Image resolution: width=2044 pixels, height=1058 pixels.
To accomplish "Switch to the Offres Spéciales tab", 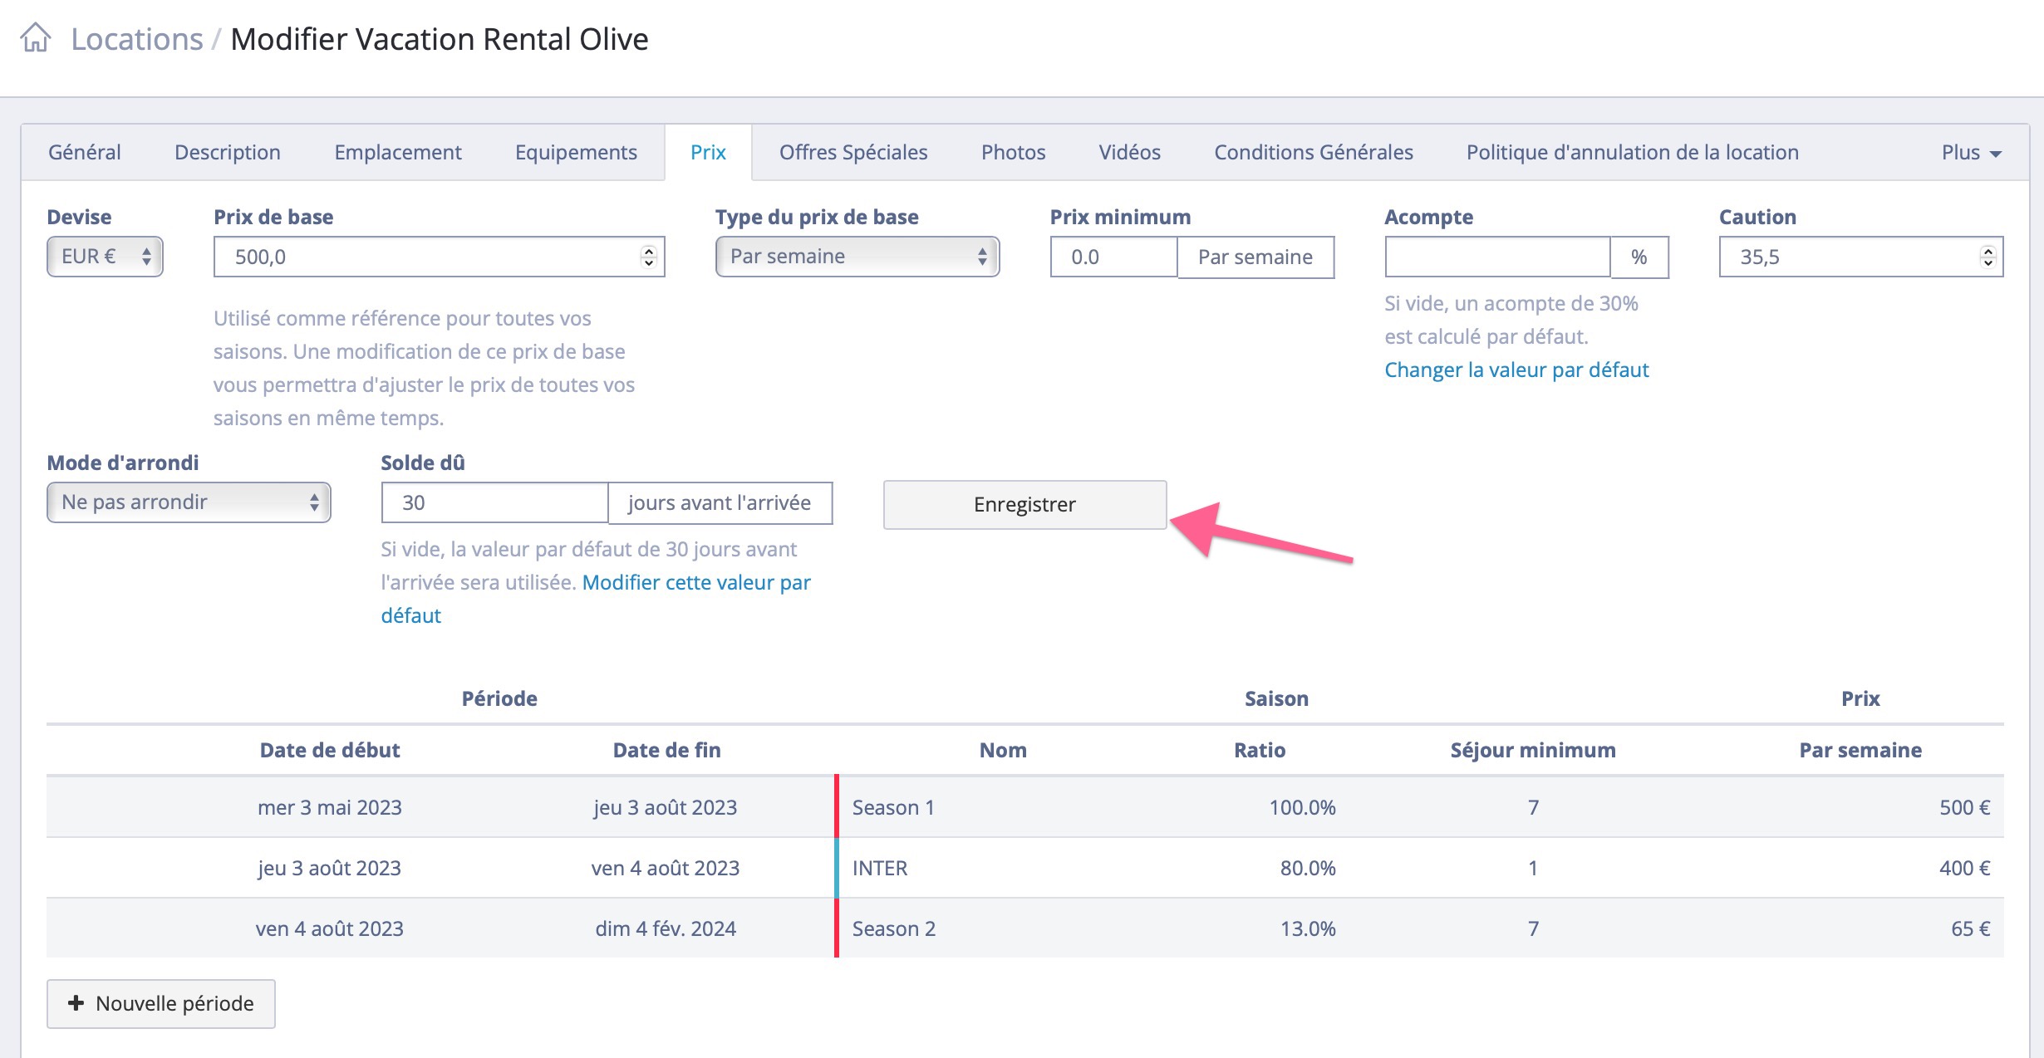I will (852, 153).
